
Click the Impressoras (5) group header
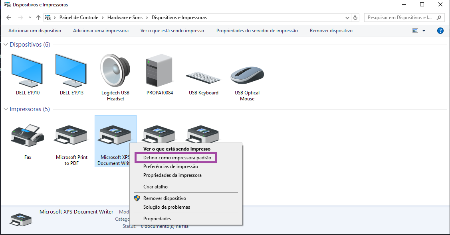coord(30,109)
